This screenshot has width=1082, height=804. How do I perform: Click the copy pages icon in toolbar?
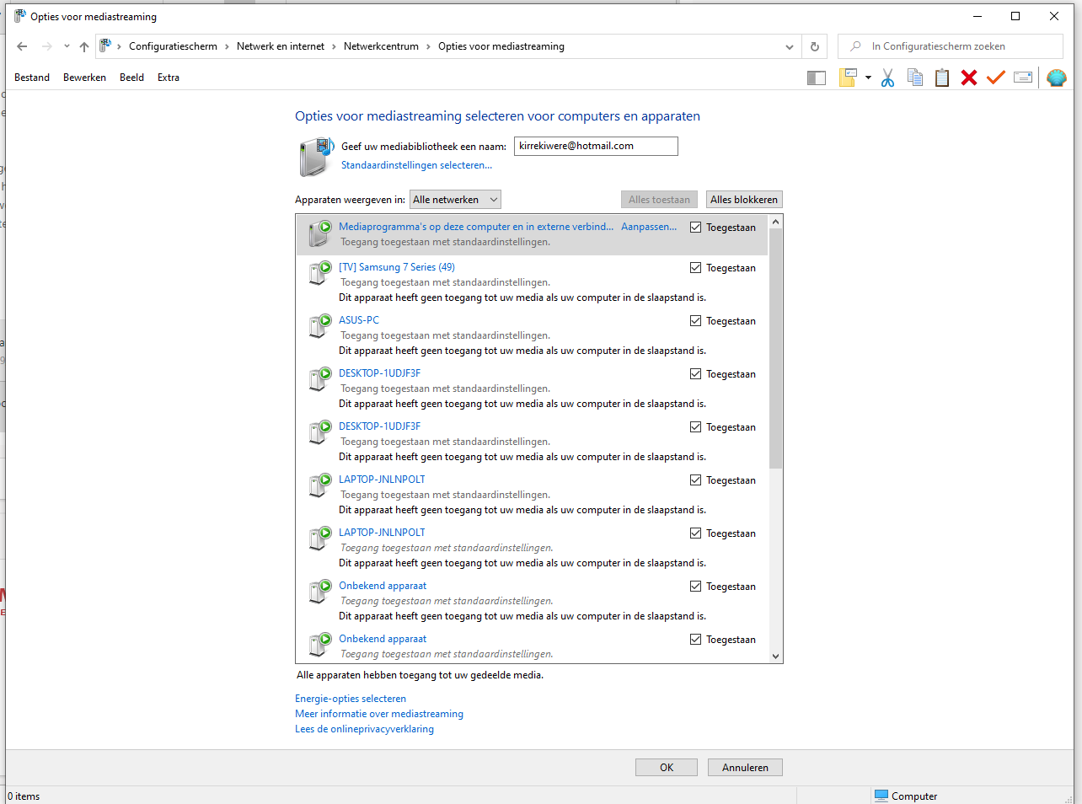click(915, 78)
